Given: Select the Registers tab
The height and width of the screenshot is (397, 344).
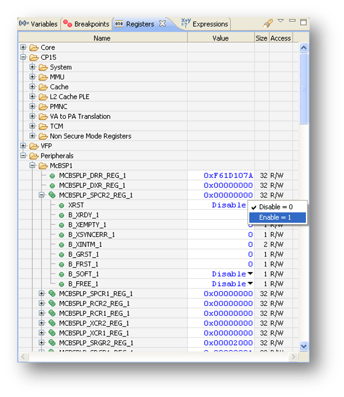Looking at the screenshot, I should 135,24.
